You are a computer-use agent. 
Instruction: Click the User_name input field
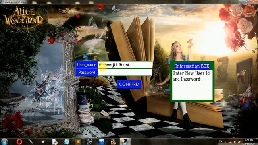125,65
